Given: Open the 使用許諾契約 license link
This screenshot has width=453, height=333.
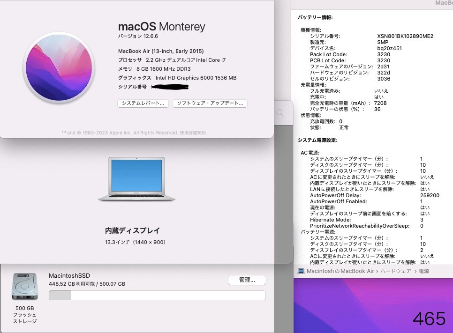Looking at the screenshot, I should click(x=193, y=133).
